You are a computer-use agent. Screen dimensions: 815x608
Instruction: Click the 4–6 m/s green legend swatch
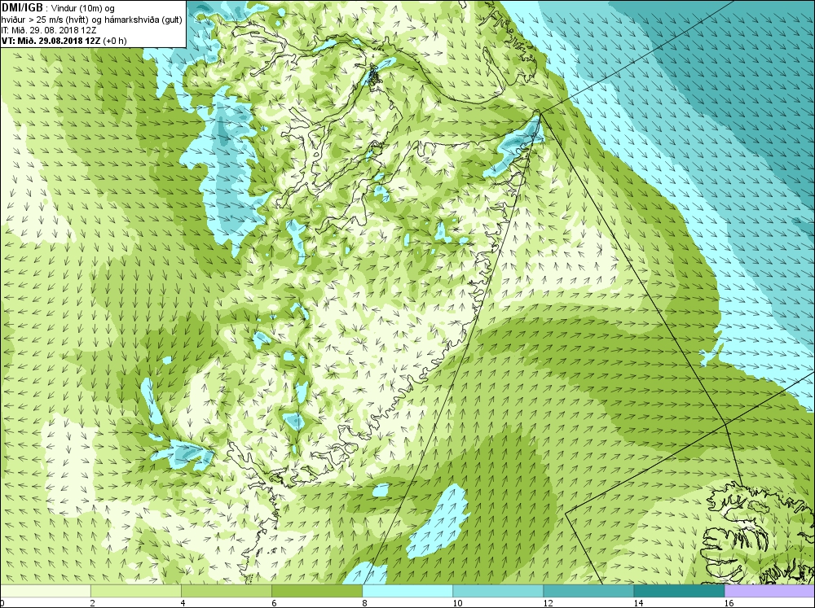[227, 591]
